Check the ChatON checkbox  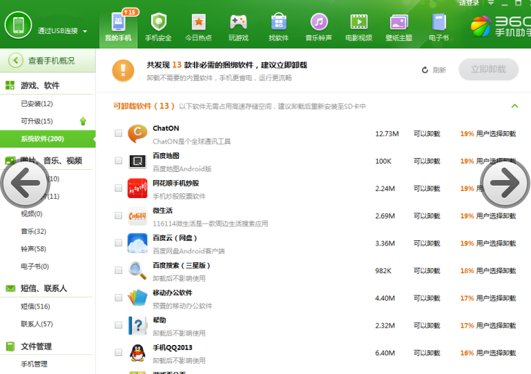pyautogui.click(x=118, y=133)
